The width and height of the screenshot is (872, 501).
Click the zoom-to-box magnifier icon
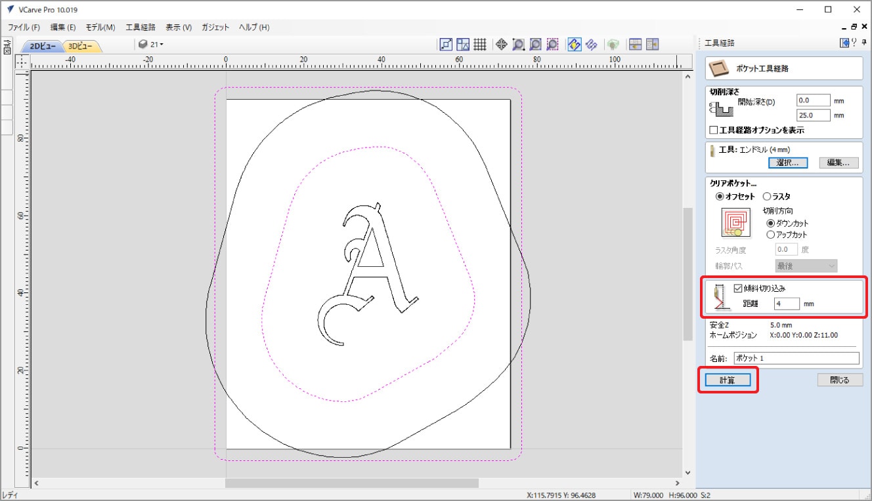click(x=518, y=44)
